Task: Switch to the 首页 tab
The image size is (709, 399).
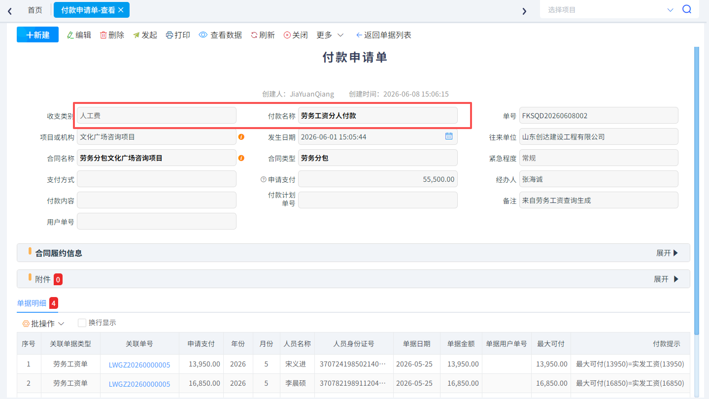Action: pos(35,10)
